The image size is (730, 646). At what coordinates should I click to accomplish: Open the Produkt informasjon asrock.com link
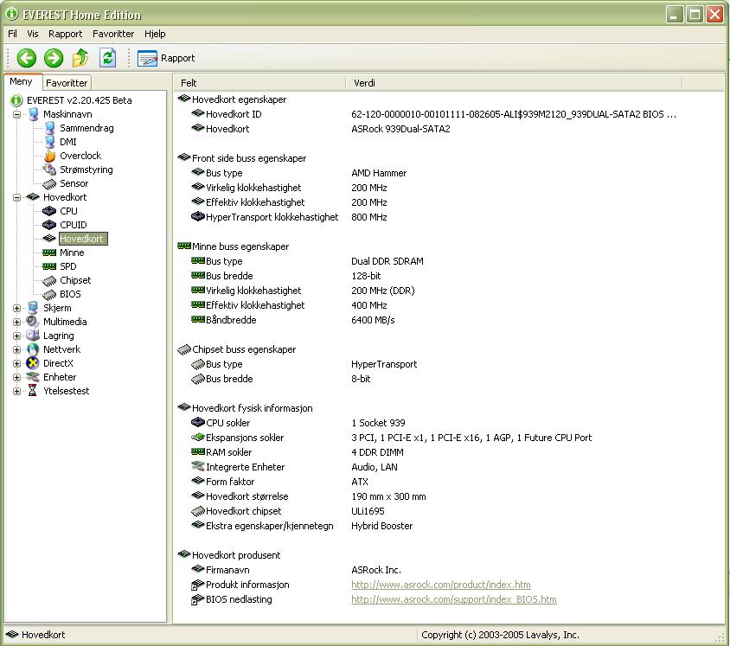441,585
